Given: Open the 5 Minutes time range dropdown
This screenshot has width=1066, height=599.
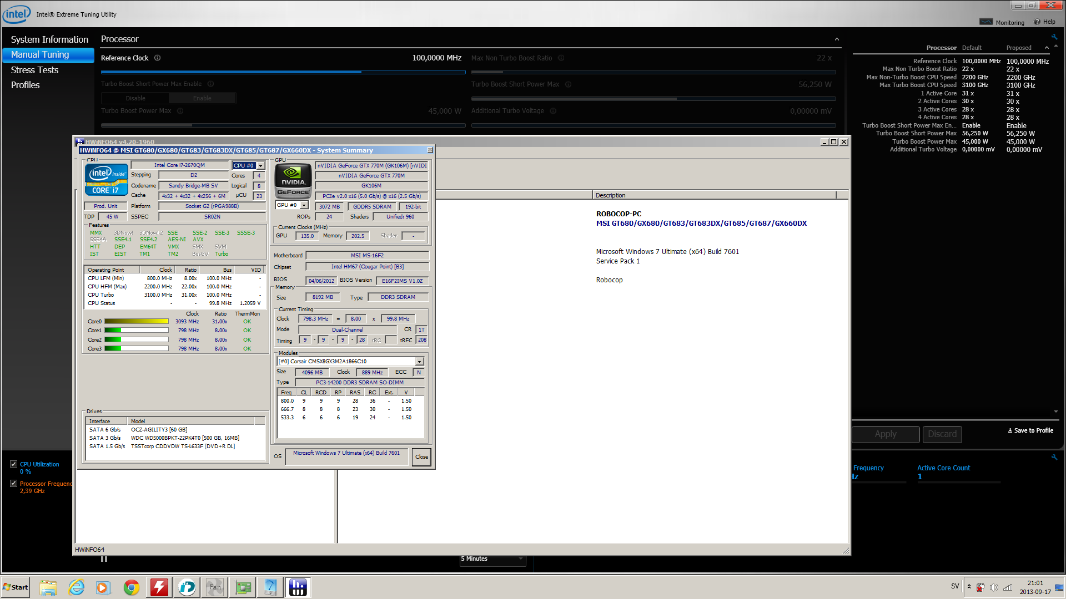Looking at the screenshot, I should coord(492,559).
